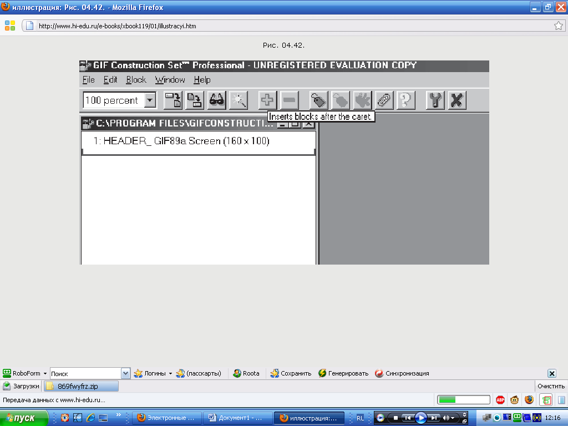This screenshot has width=568, height=426.
Task: Open the Window menu
Action: coord(170,80)
